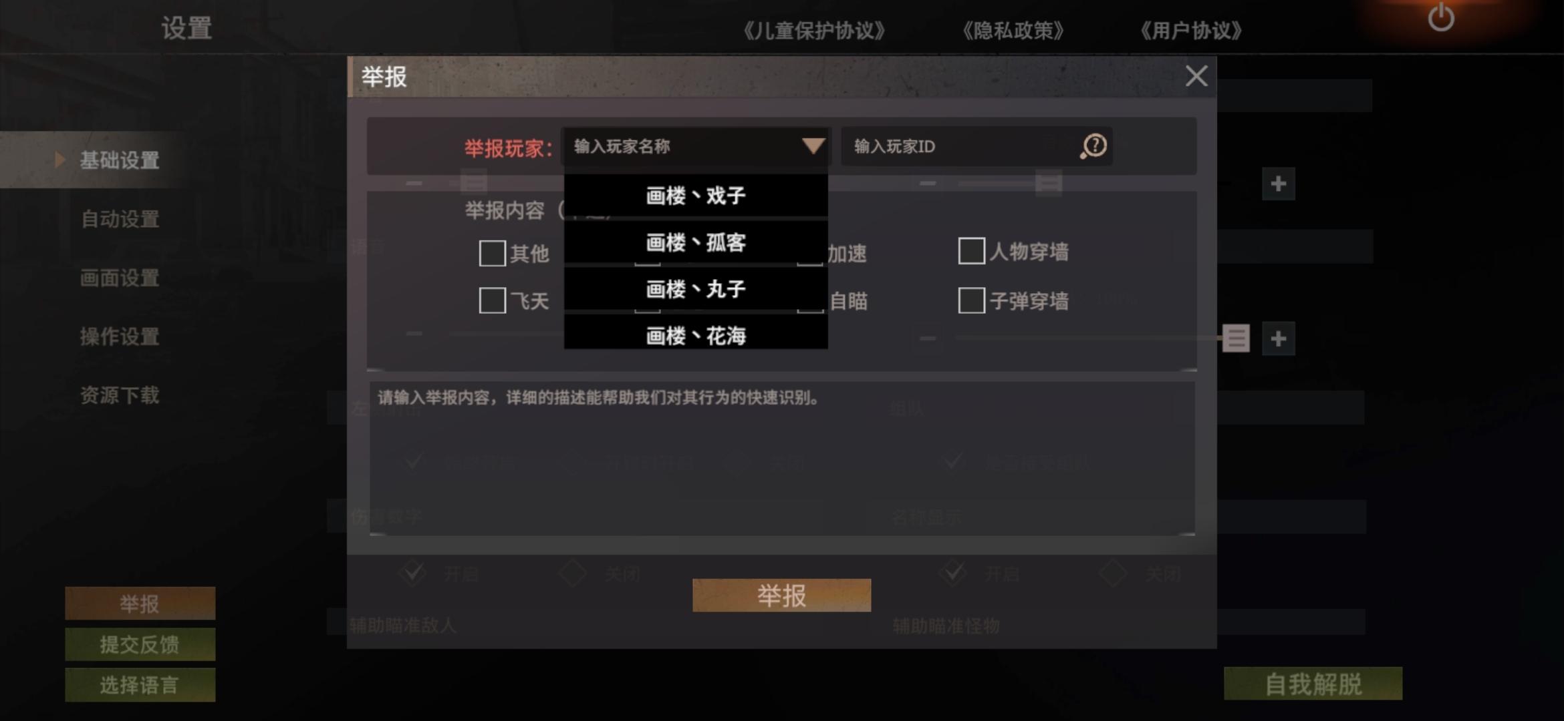Submit with the orange 举报 button
The width and height of the screenshot is (1564, 721).
click(x=781, y=595)
